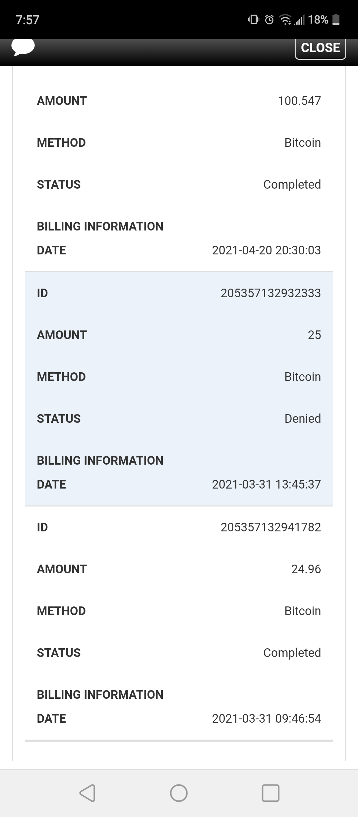This screenshot has height=817, width=358.
Task: Tap date 2021-04-20 20:30:03
Action: pos(266,250)
